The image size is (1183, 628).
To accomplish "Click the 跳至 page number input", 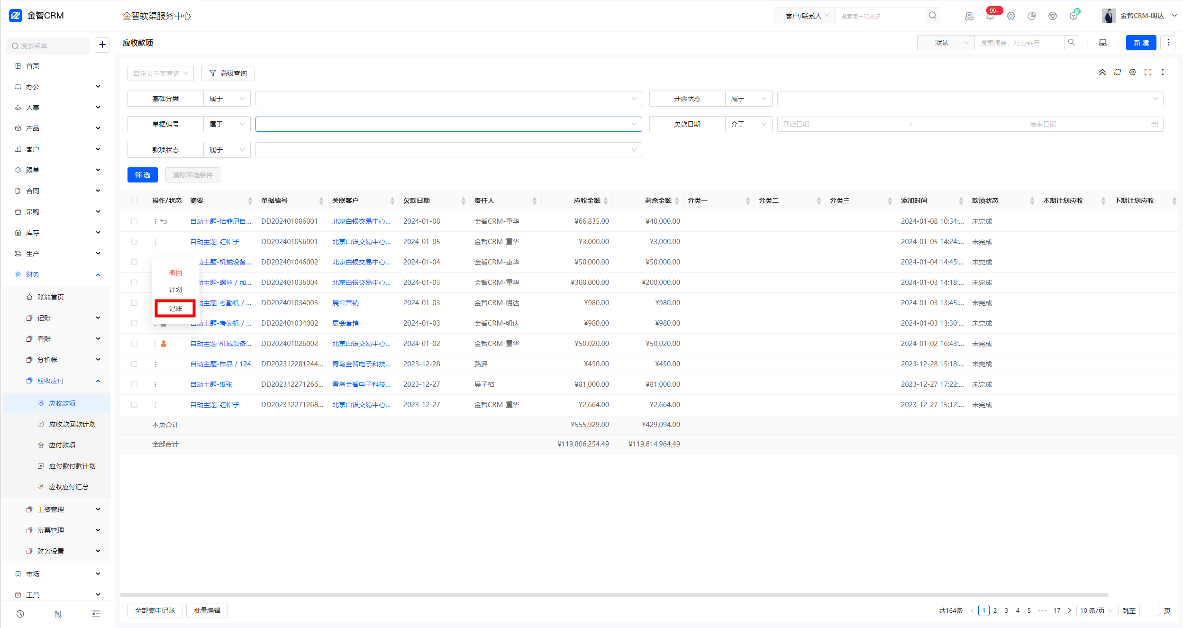I will [x=1149, y=610].
